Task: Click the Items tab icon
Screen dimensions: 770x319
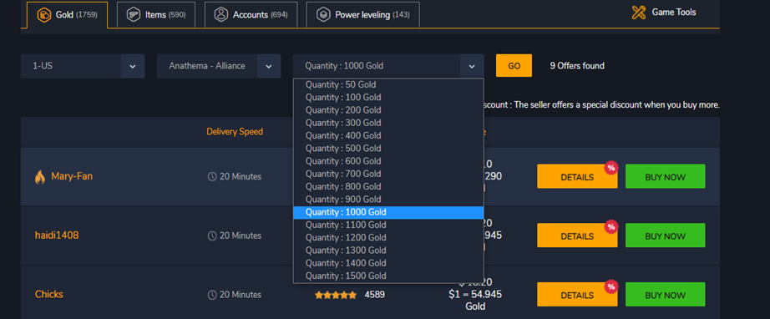Action: point(133,15)
